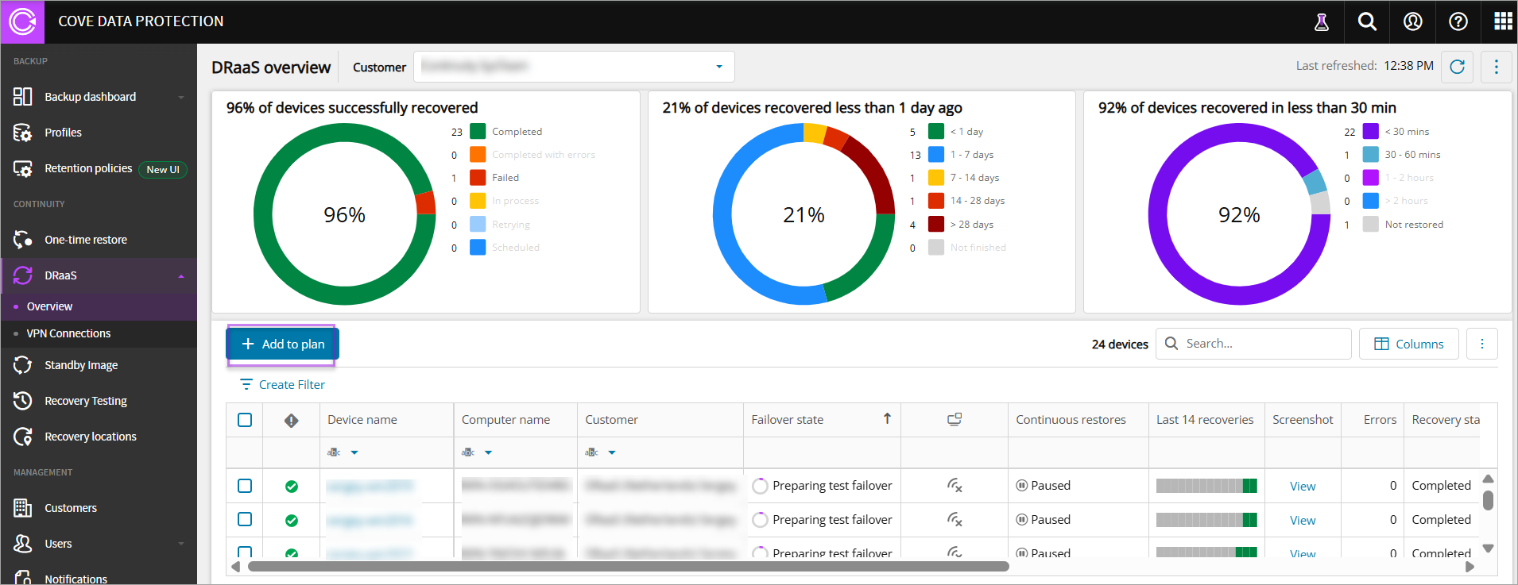Click into the device Search field

pyautogui.click(x=1264, y=344)
